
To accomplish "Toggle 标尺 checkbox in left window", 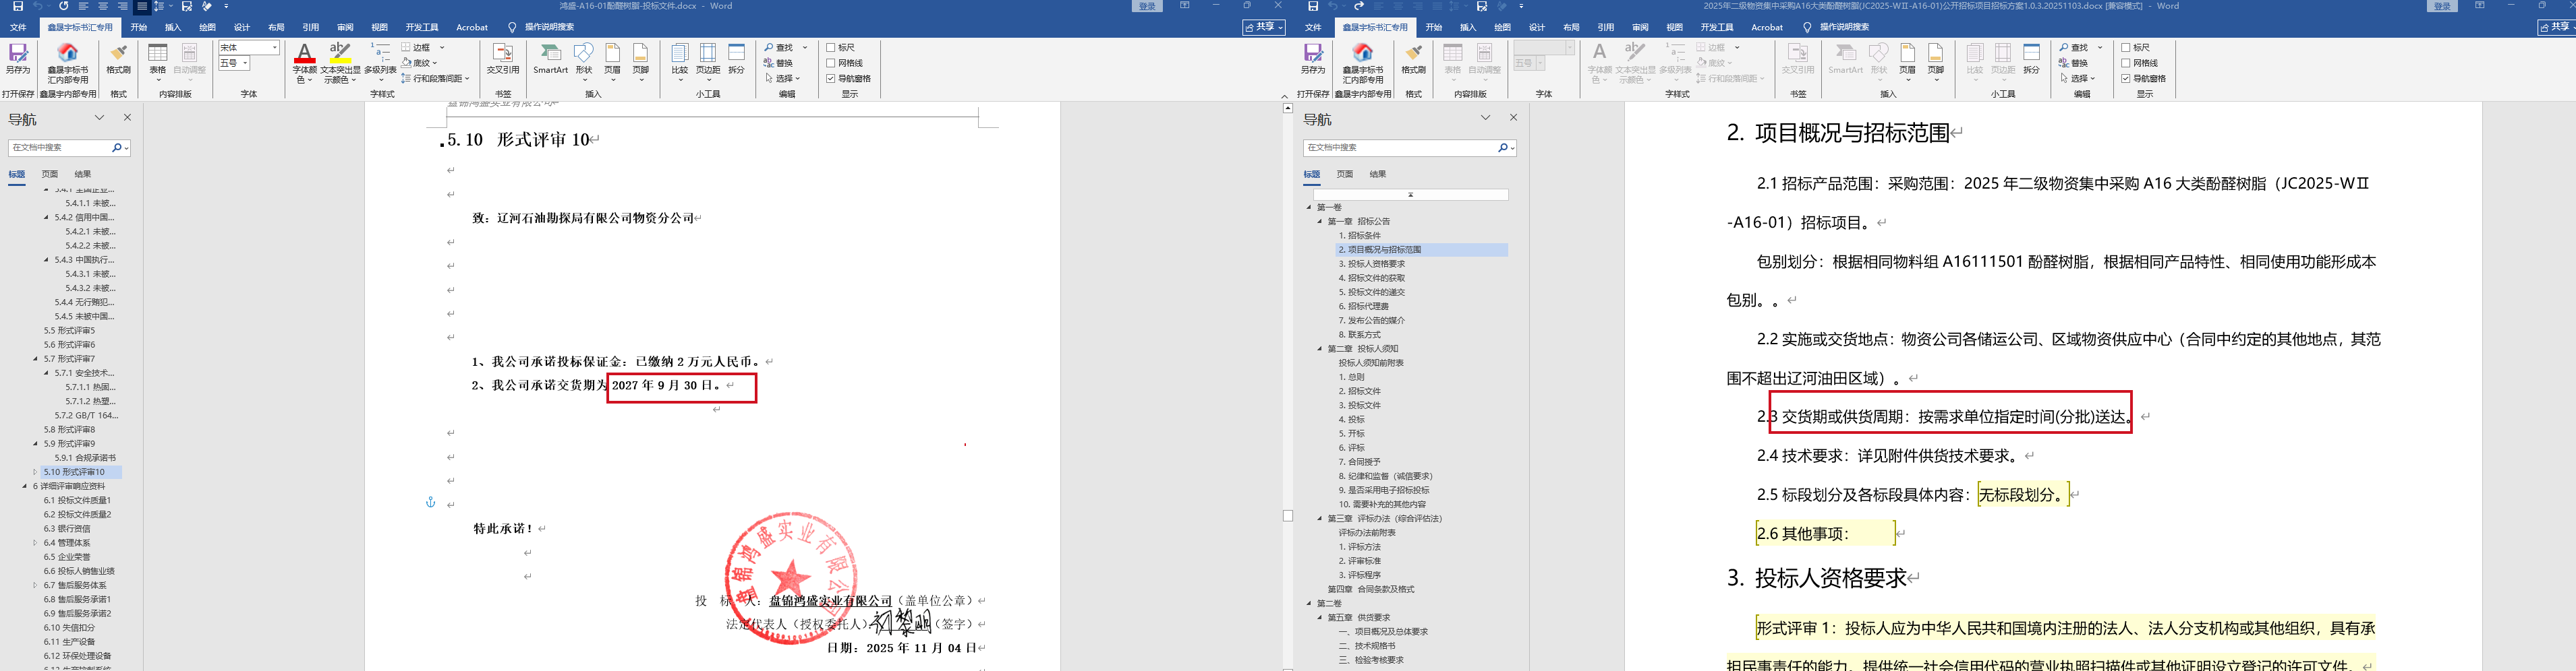I will [831, 47].
